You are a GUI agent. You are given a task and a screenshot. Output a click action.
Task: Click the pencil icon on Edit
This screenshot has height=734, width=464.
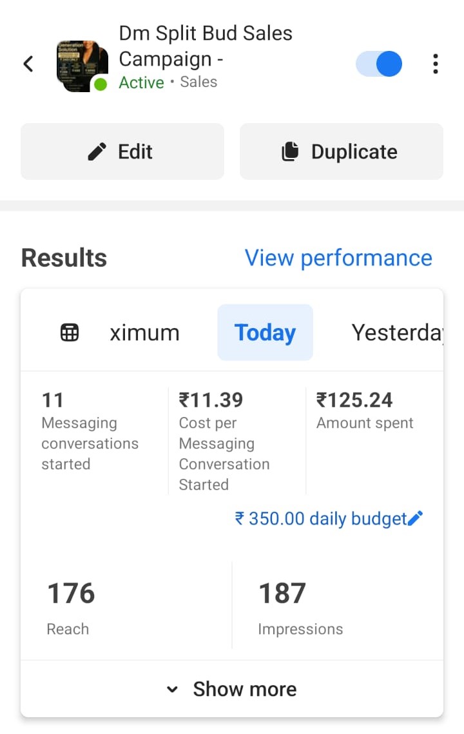tap(97, 152)
